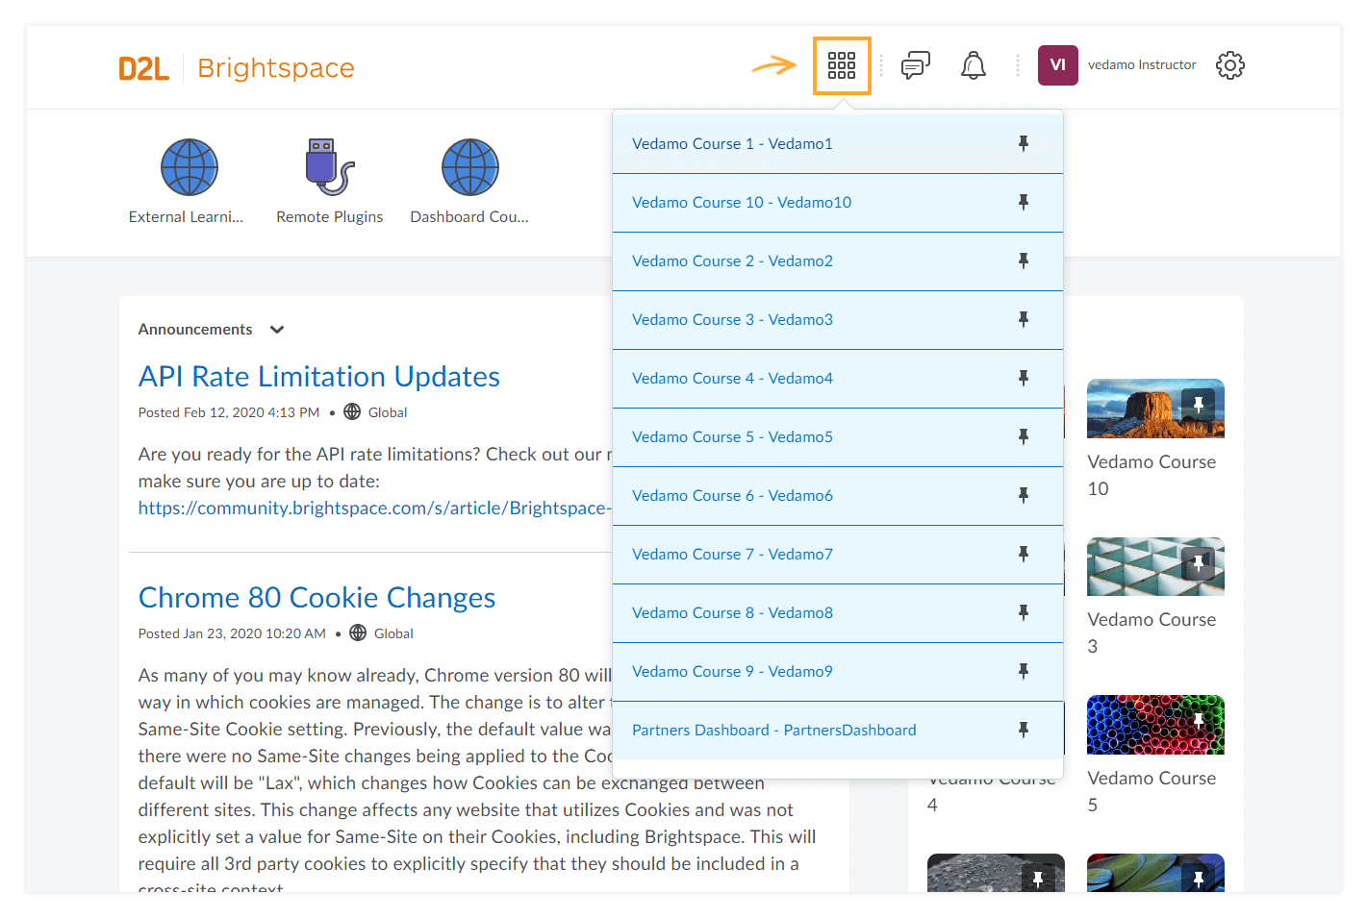
Task: Open Remote Plugins USB icon
Action: [330, 167]
